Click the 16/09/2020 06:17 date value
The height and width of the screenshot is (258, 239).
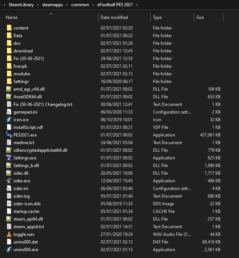(117, 81)
